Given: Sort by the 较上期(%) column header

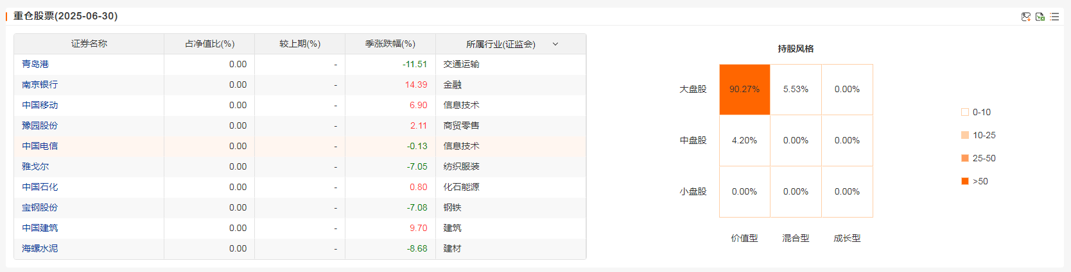Looking at the screenshot, I should click(300, 44).
